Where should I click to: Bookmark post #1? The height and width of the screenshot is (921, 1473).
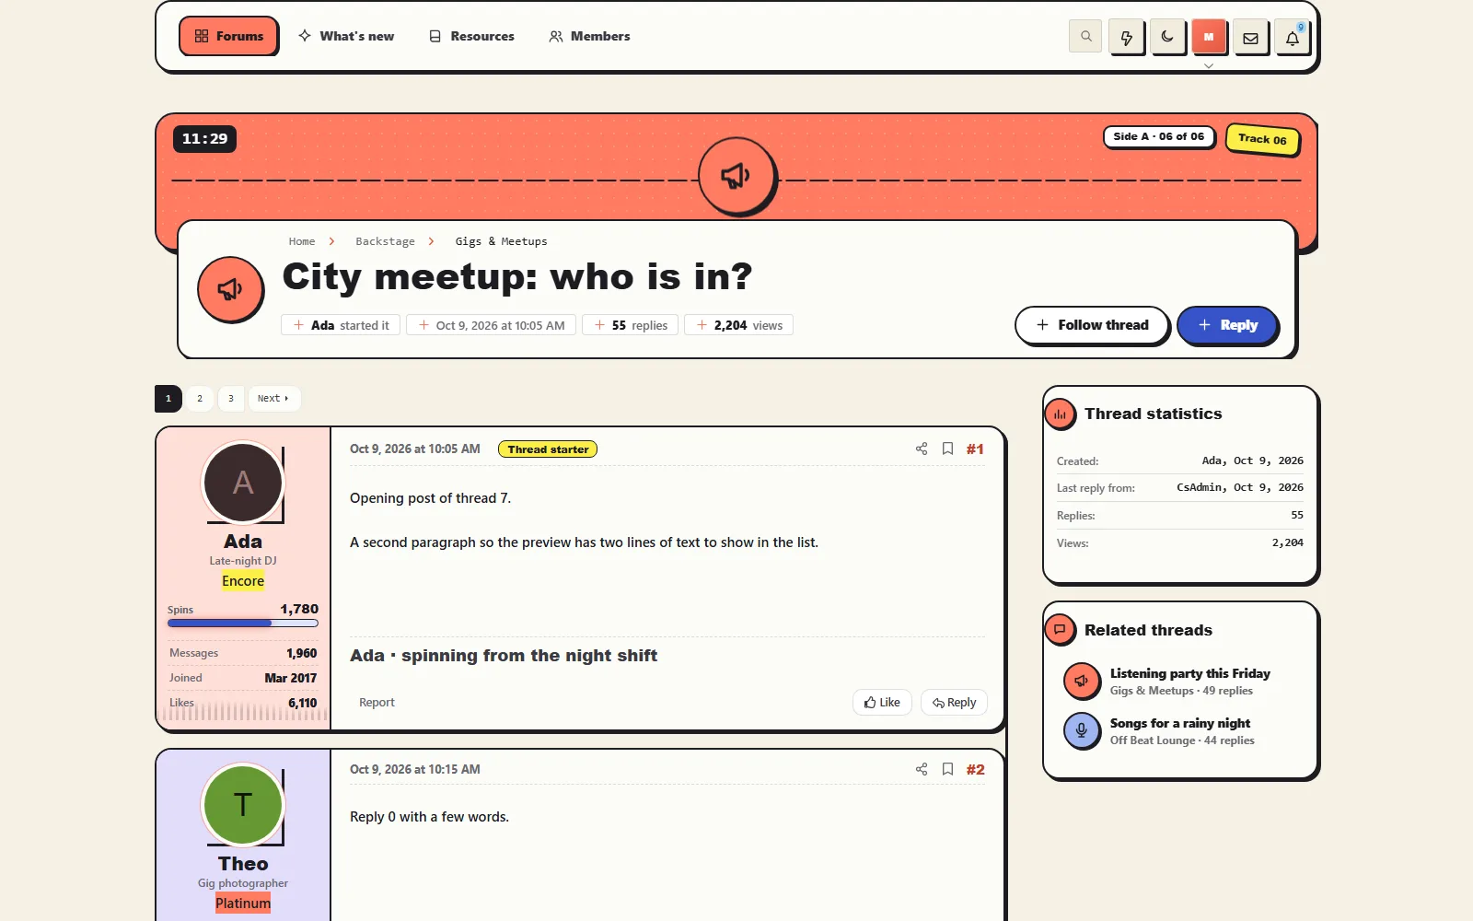(947, 449)
